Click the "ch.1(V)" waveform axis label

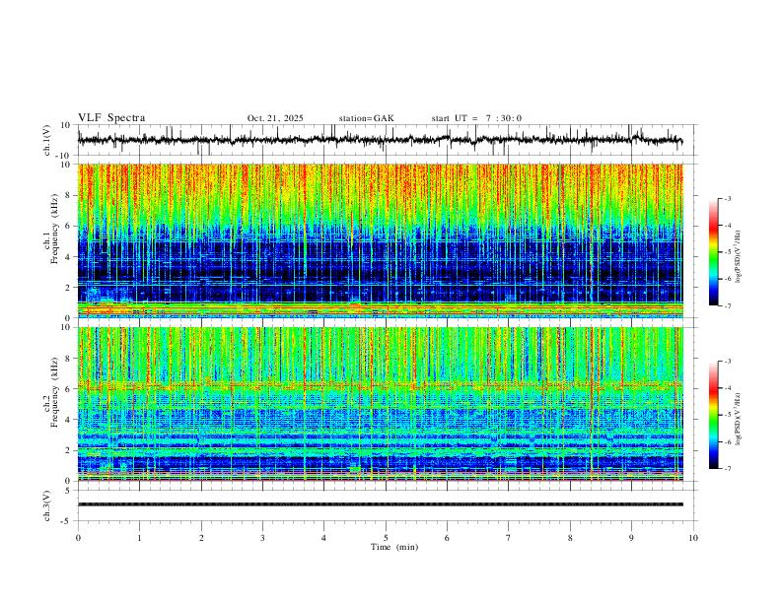pyautogui.click(x=47, y=140)
